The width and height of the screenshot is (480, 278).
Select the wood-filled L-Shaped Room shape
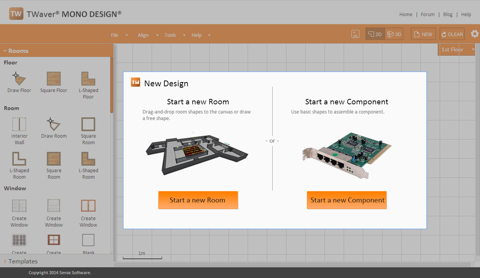coord(88,166)
